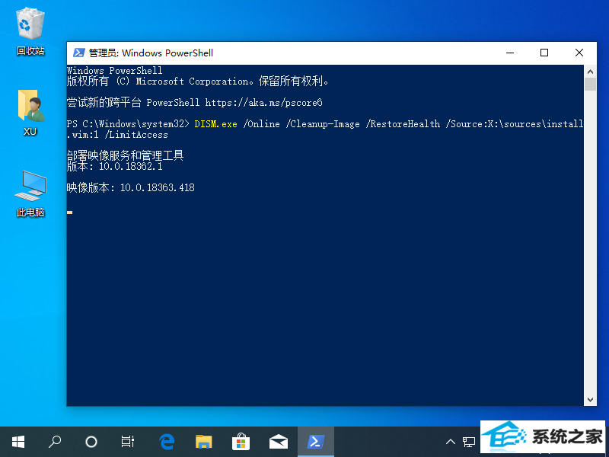Screen dimensions: 609x457
Task: Click image version 10.0.18363.418 text
Action: (158, 187)
